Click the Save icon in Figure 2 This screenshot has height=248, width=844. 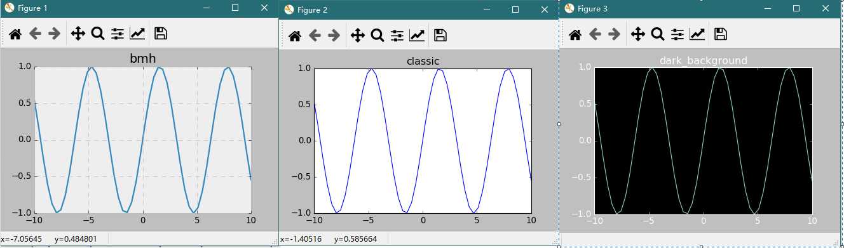[x=440, y=36]
